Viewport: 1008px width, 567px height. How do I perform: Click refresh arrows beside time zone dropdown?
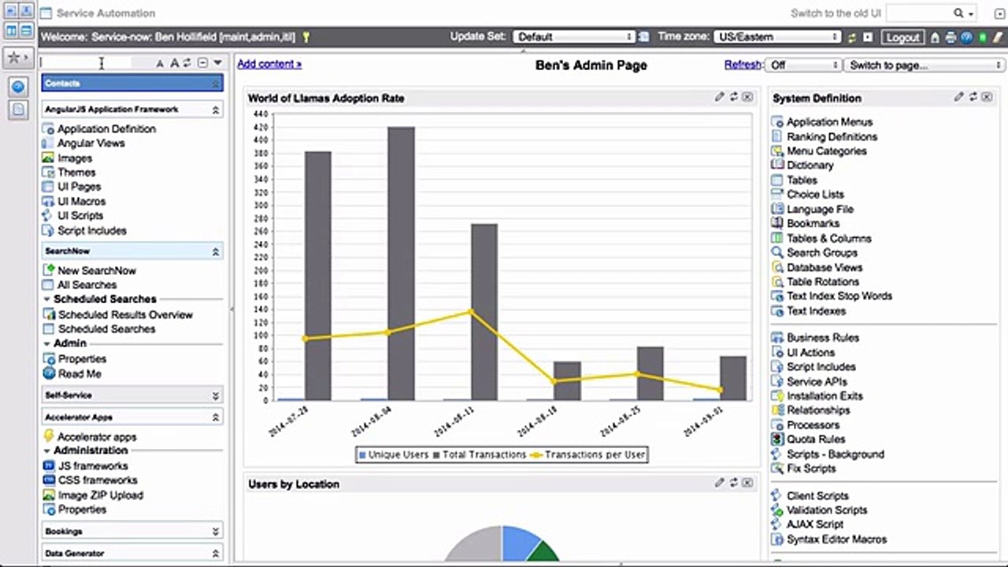852,37
